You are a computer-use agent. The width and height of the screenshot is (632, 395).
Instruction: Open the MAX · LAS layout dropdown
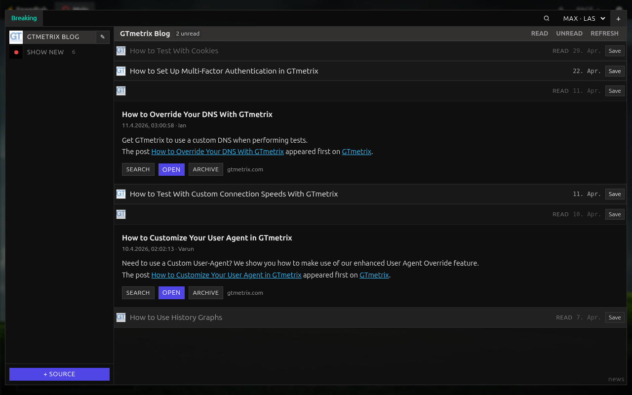(x=584, y=18)
